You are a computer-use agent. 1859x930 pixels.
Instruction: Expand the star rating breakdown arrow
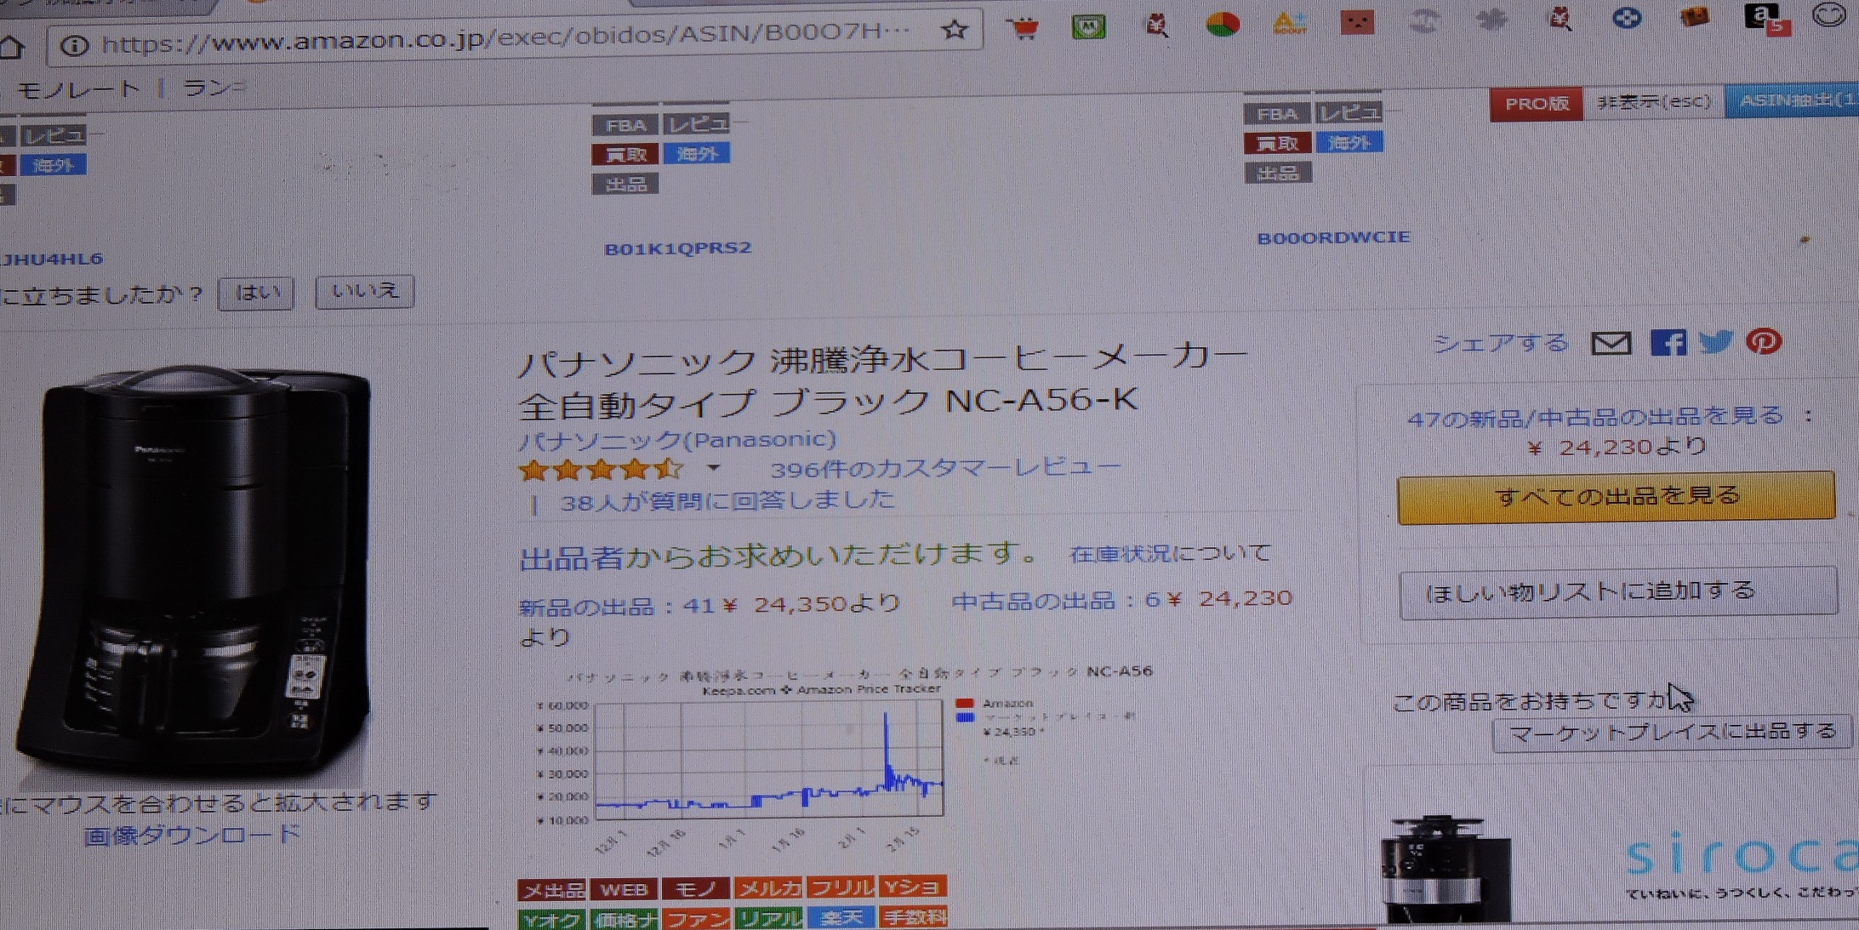coord(713,468)
